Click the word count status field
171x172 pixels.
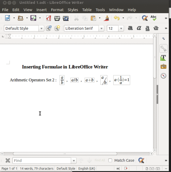point(36,169)
